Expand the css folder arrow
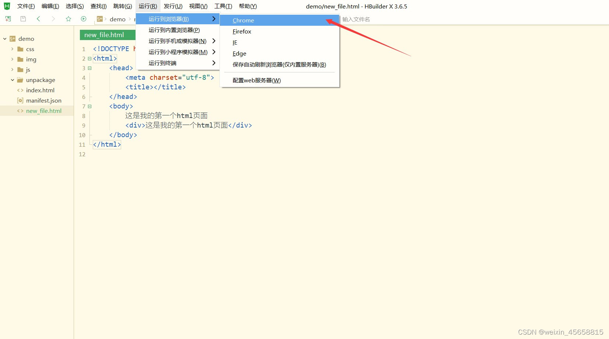The image size is (609, 339). (12, 49)
